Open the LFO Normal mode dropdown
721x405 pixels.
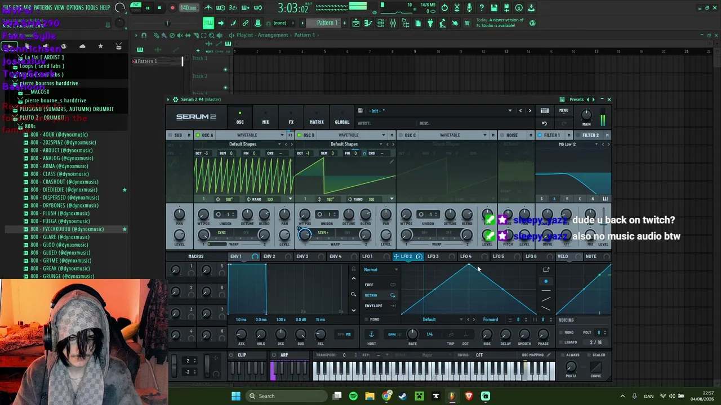[x=381, y=269]
